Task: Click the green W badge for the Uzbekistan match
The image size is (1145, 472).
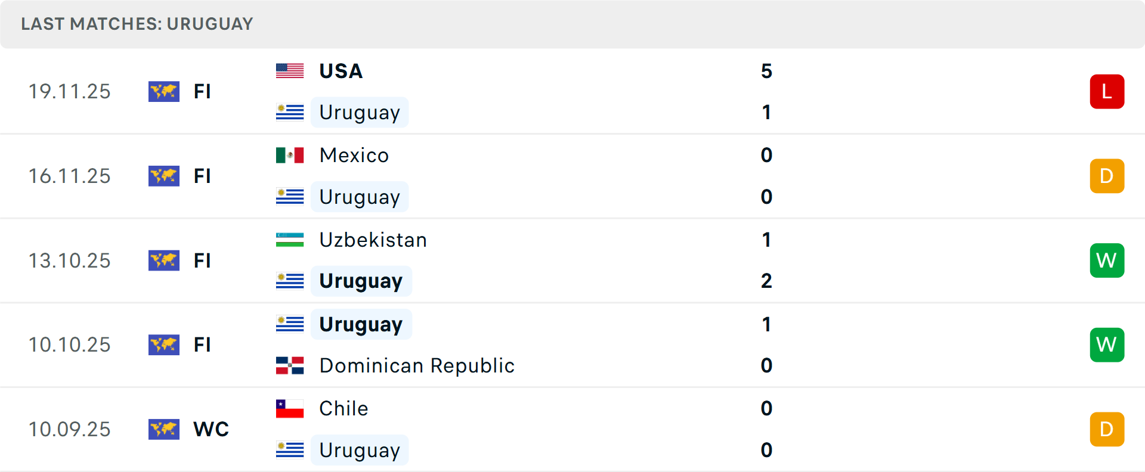Action: coord(1107,260)
